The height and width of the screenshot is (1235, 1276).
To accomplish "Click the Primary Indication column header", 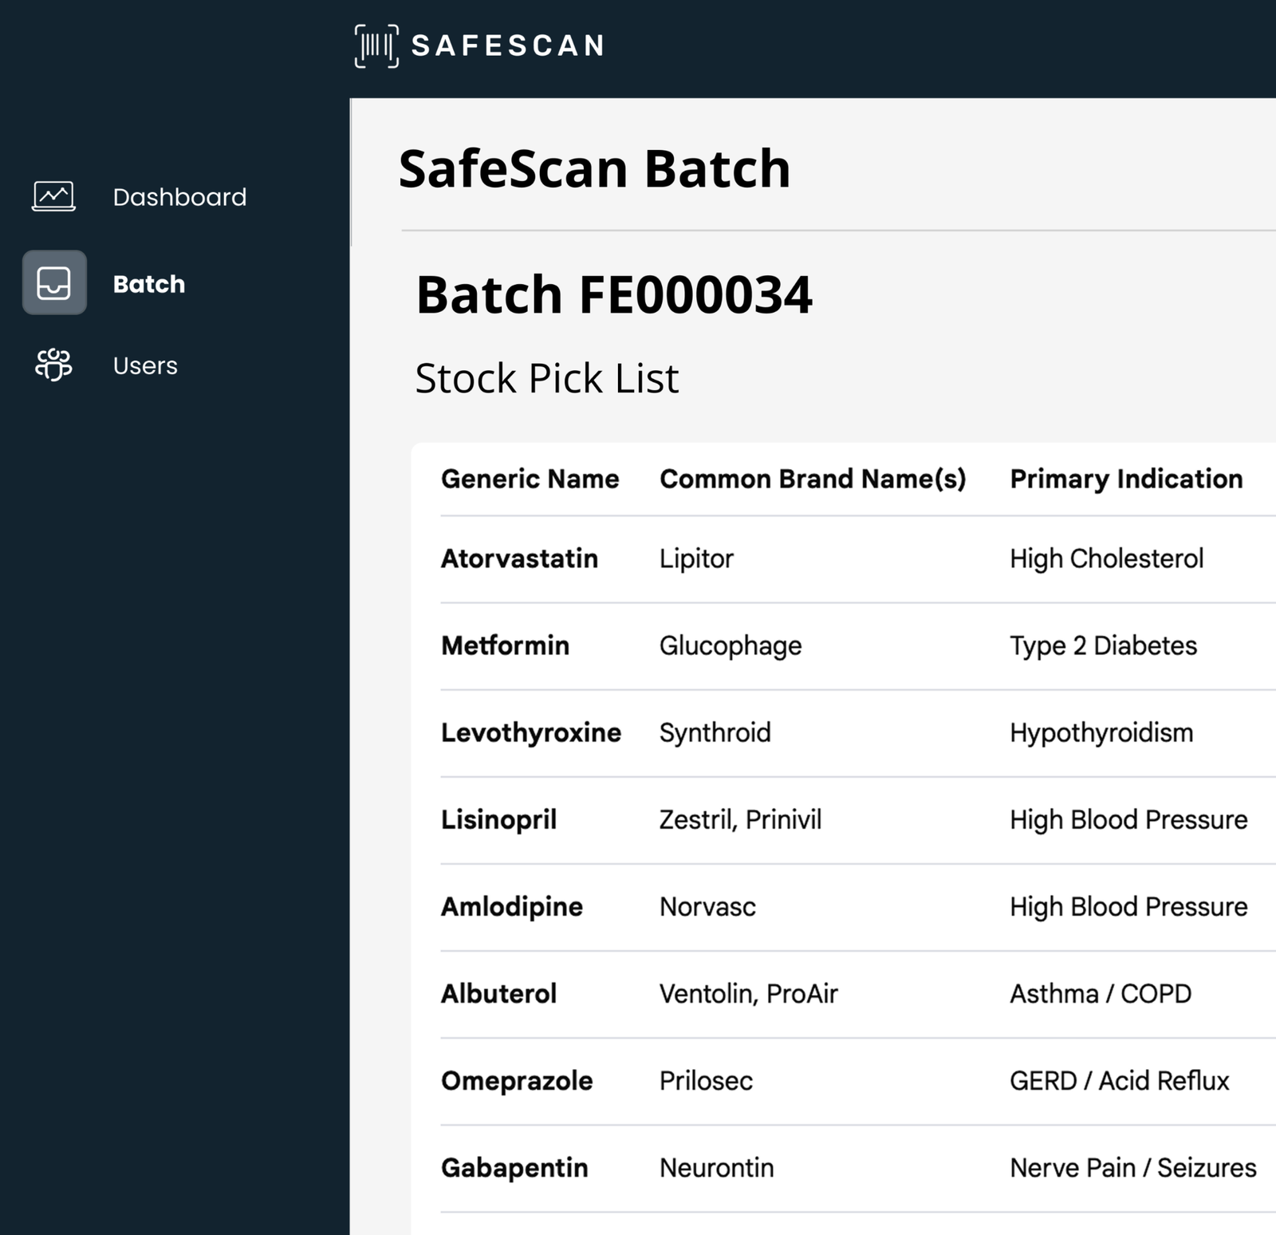I will [x=1126, y=478].
